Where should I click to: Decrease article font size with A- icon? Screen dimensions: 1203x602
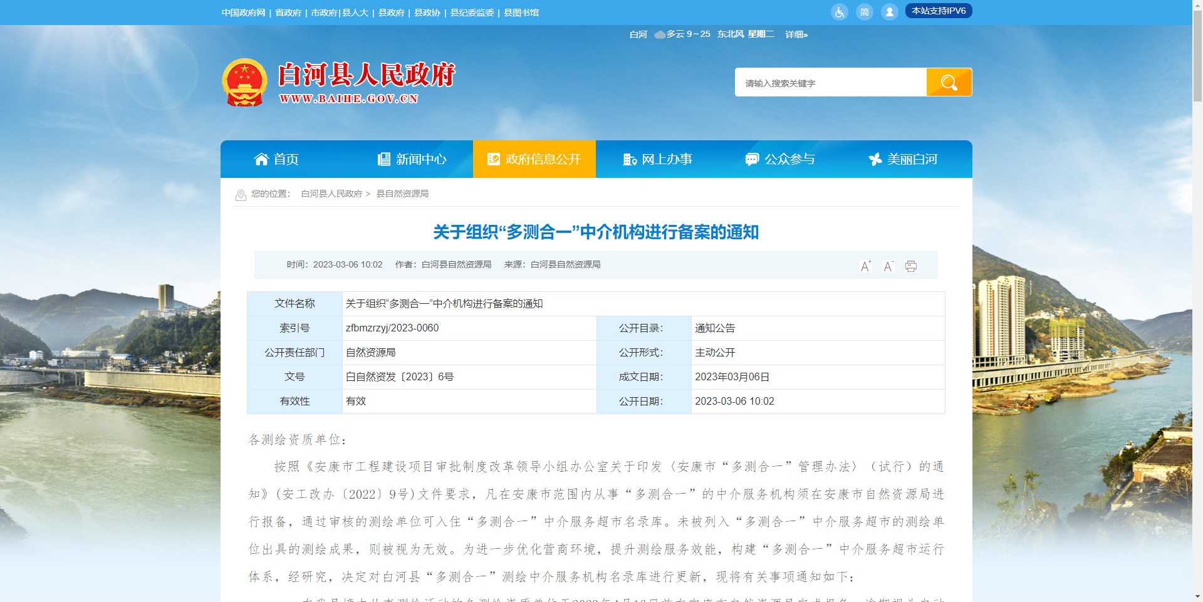pyautogui.click(x=888, y=266)
